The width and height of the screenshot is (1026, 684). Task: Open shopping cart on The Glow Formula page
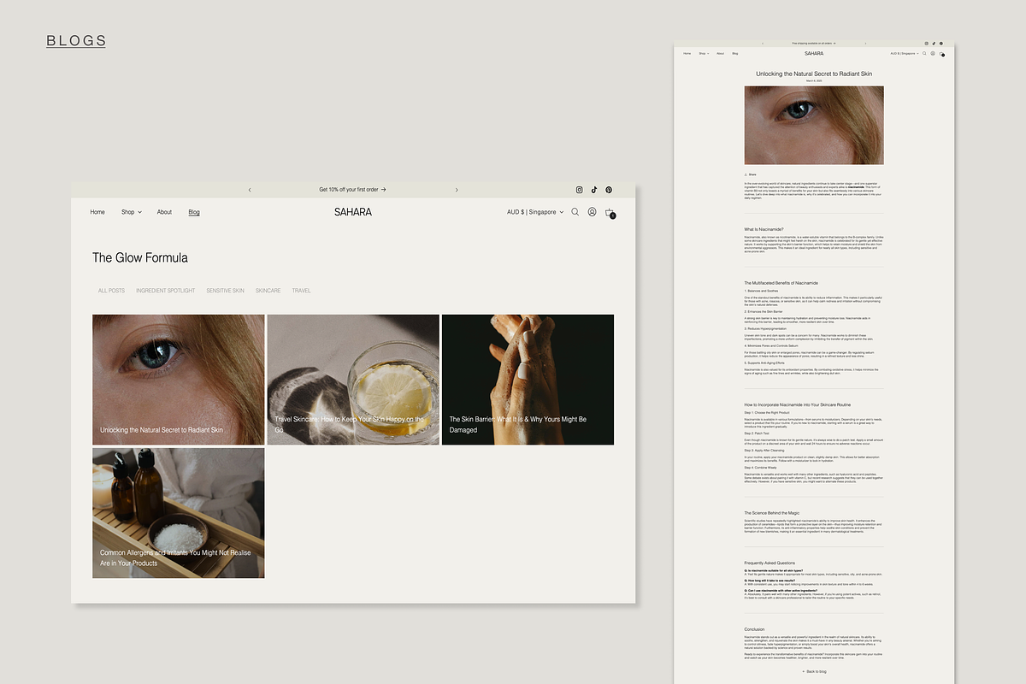click(x=610, y=213)
